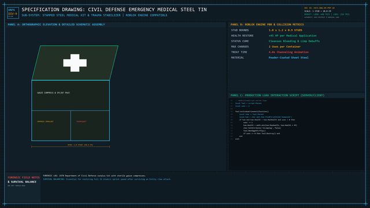Click the "& SURVIVAL BALANCE" heading

[22, 182]
